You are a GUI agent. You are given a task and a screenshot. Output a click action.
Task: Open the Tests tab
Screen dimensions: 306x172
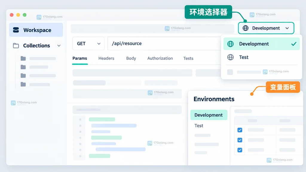tap(188, 58)
